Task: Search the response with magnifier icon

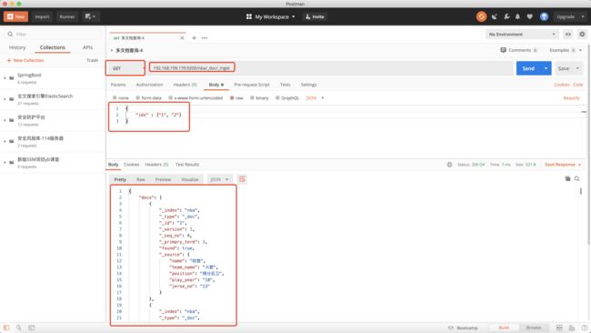Action: (x=577, y=178)
